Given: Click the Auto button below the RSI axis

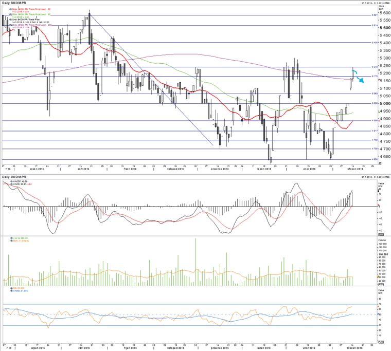Looking at the screenshot, I should tap(381, 343).
